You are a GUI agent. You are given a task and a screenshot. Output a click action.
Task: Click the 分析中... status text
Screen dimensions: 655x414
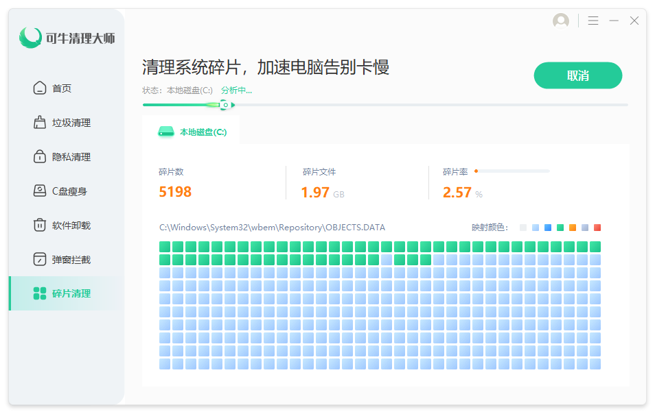click(236, 90)
